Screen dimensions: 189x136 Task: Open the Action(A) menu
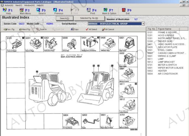pos(9,5)
